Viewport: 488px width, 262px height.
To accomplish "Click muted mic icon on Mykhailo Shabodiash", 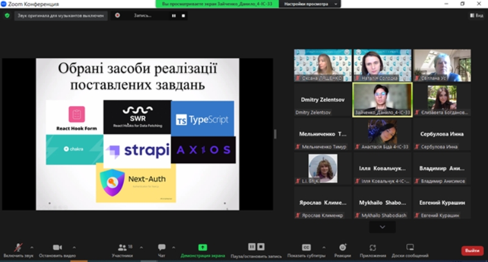I will click(357, 215).
